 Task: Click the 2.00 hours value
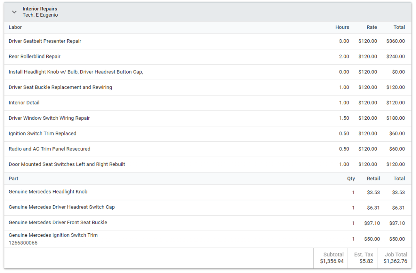344,57
